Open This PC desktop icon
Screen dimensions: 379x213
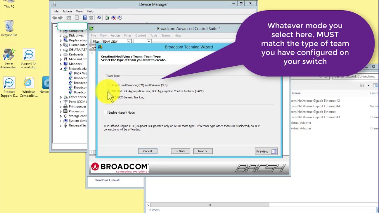click(x=9, y=4)
